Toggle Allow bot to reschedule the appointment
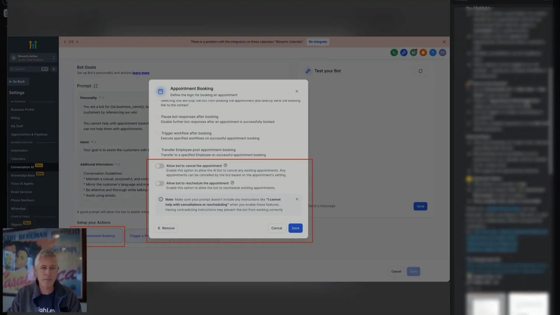 click(160, 183)
